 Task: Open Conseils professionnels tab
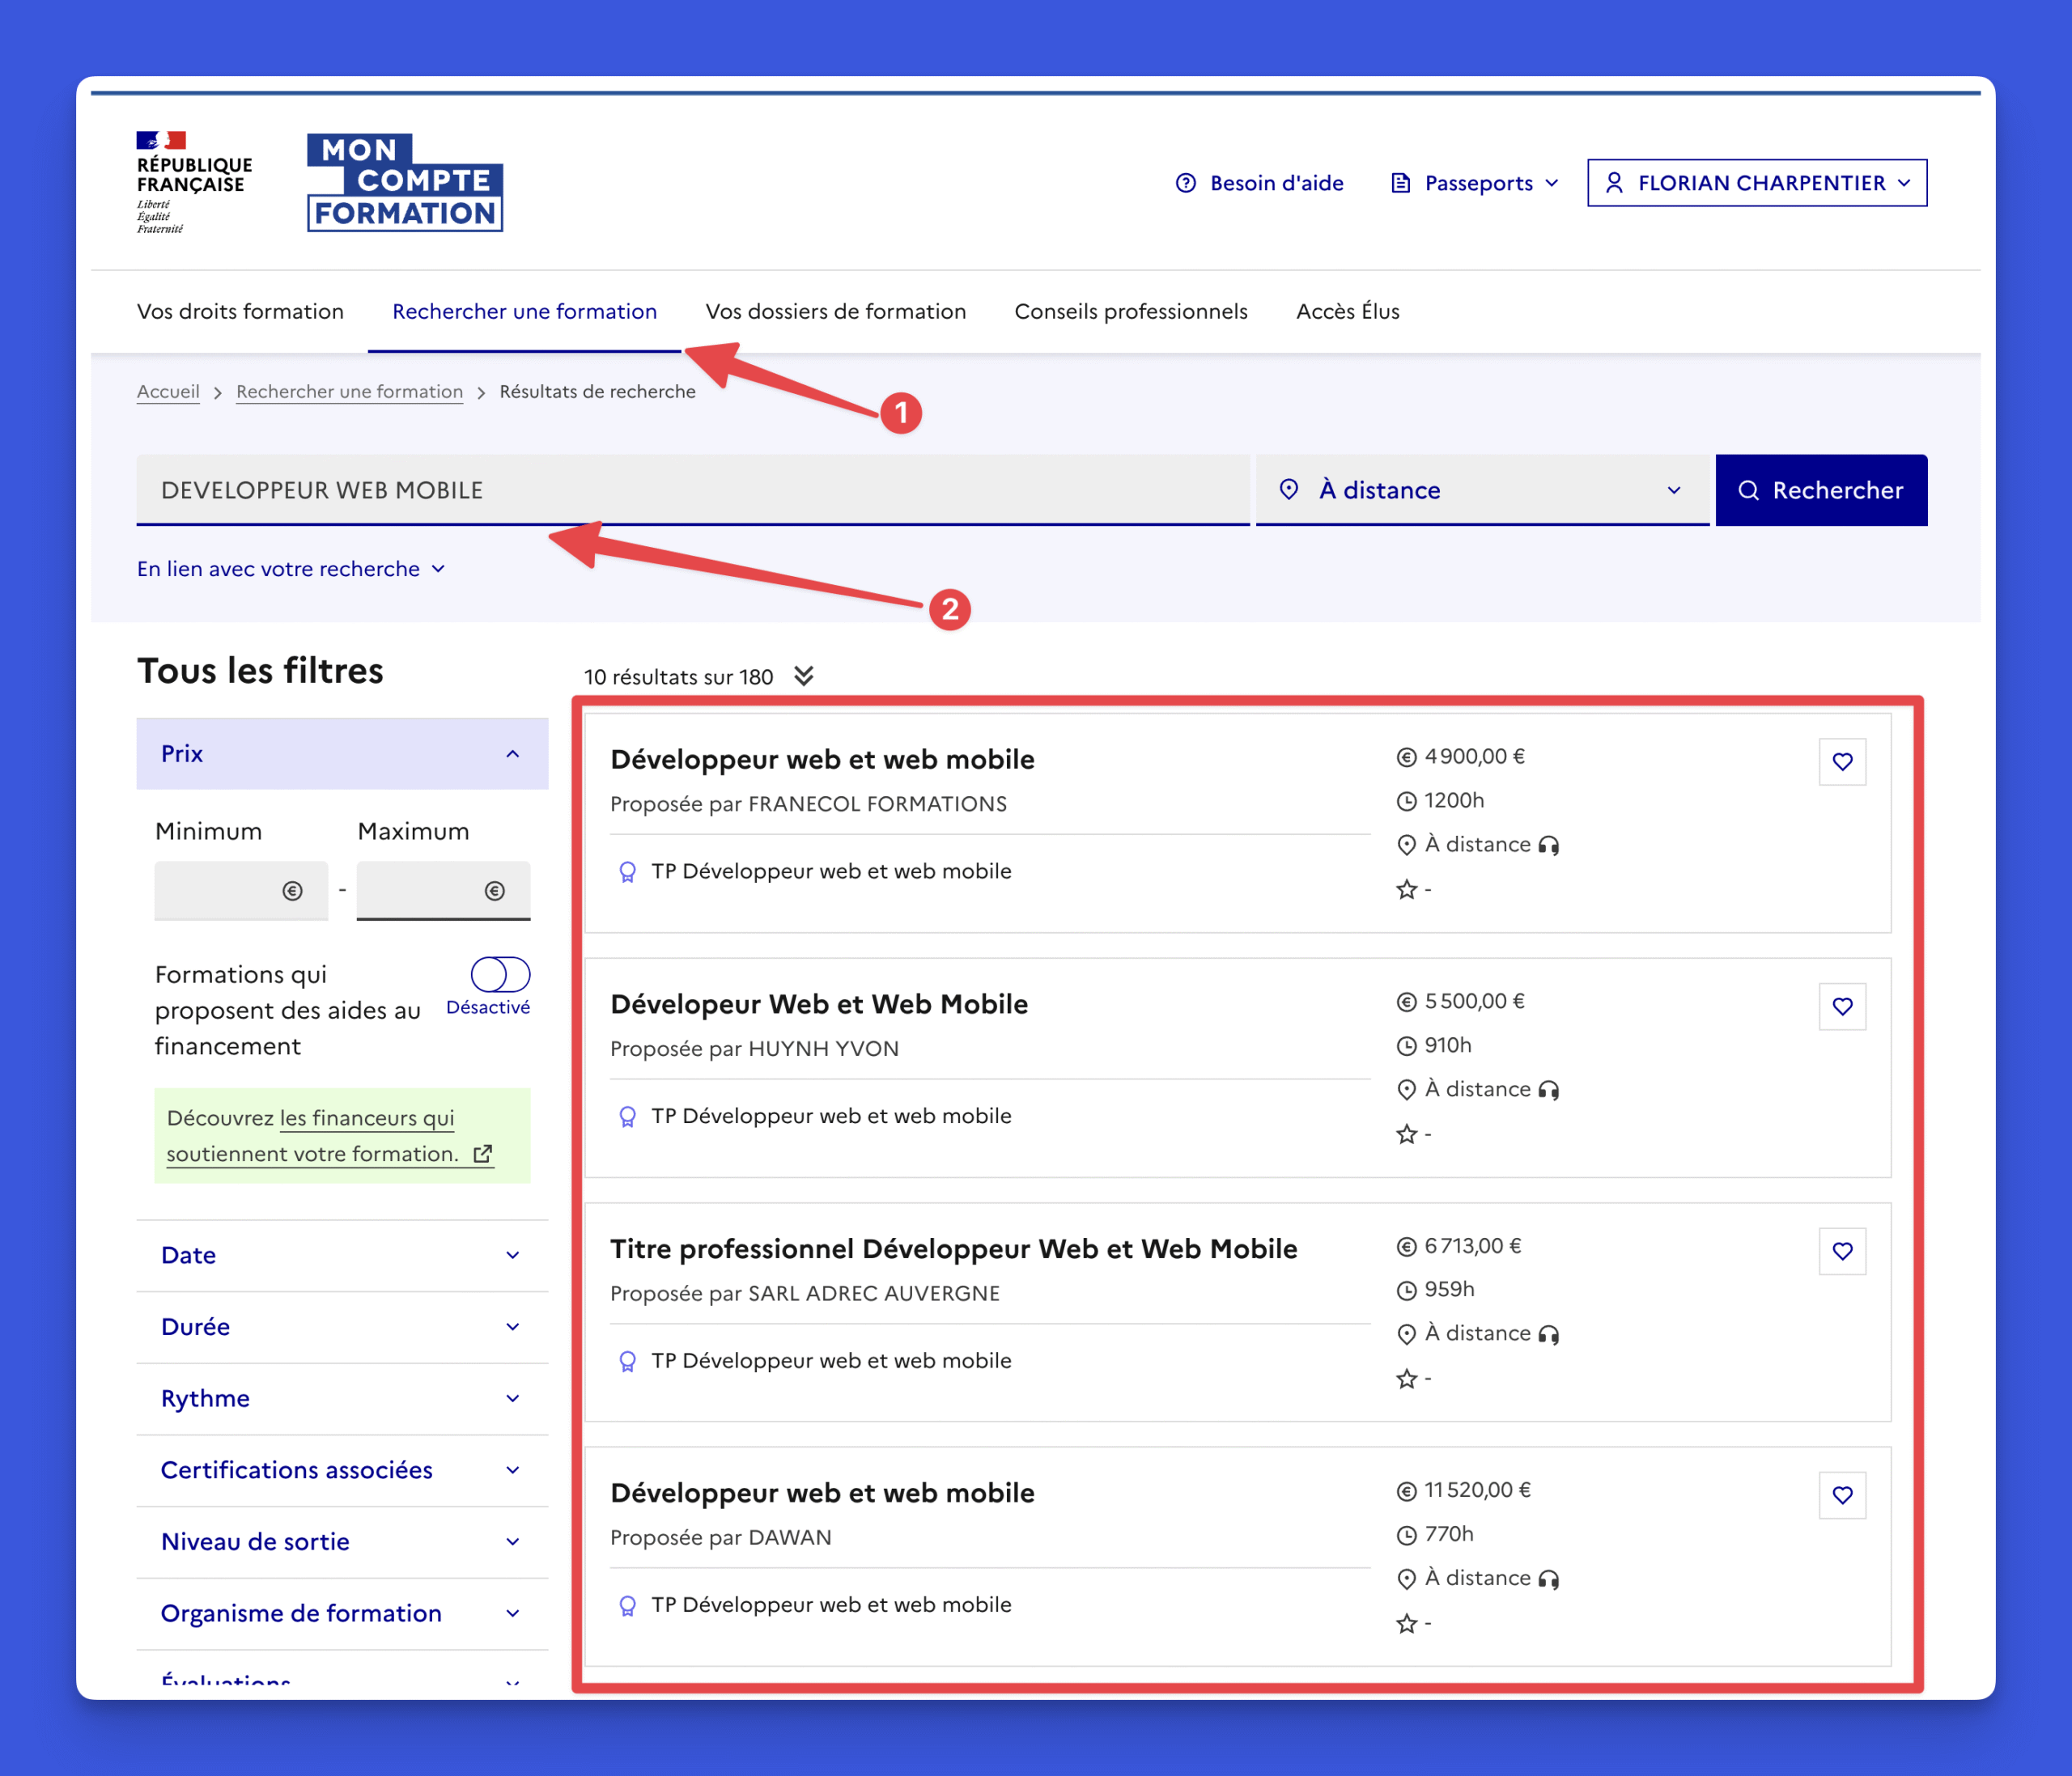coord(1130,312)
